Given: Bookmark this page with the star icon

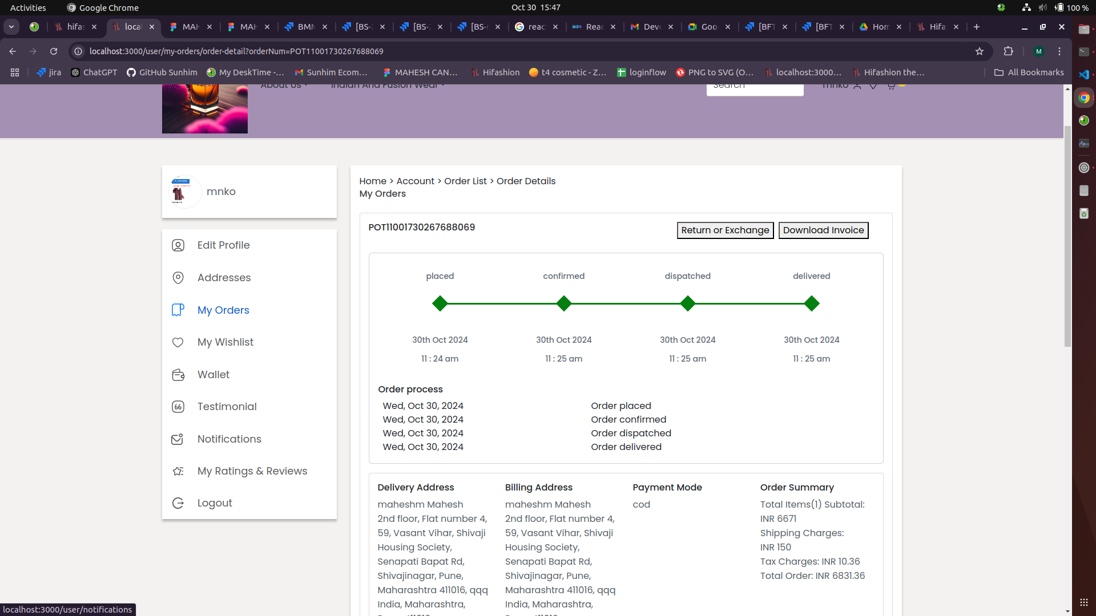Looking at the screenshot, I should 980,51.
